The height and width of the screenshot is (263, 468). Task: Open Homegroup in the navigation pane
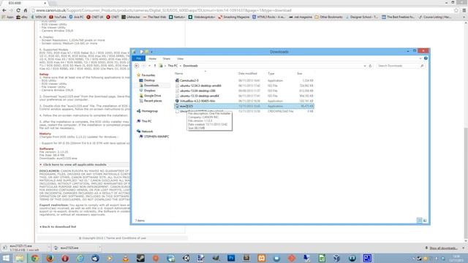149,111
